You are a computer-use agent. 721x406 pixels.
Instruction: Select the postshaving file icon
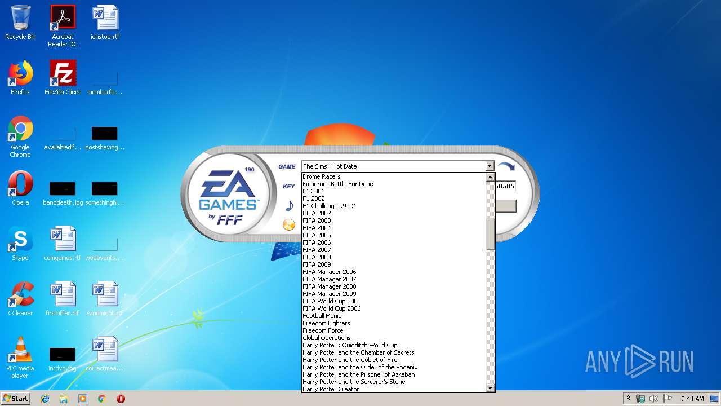click(x=105, y=137)
